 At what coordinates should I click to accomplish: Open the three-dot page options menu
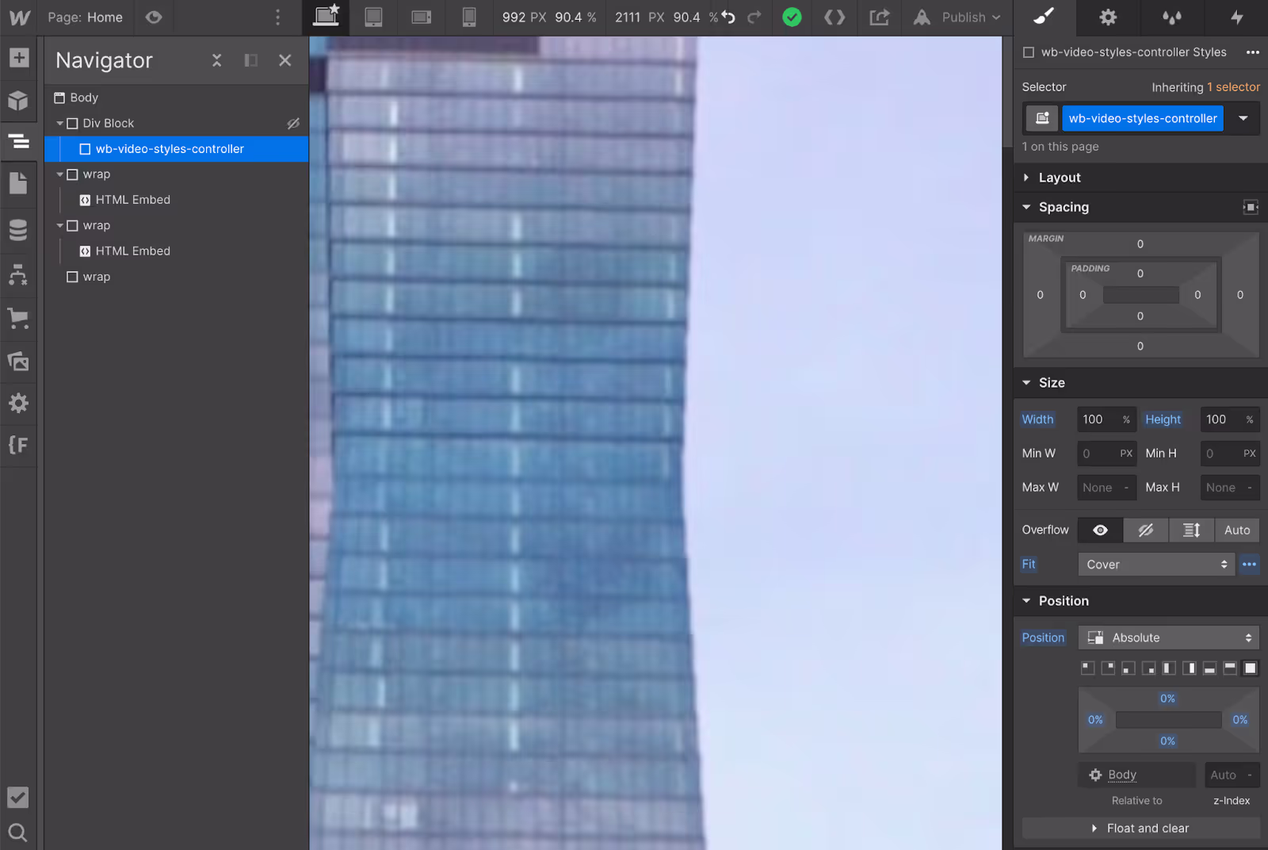pos(277,17)
